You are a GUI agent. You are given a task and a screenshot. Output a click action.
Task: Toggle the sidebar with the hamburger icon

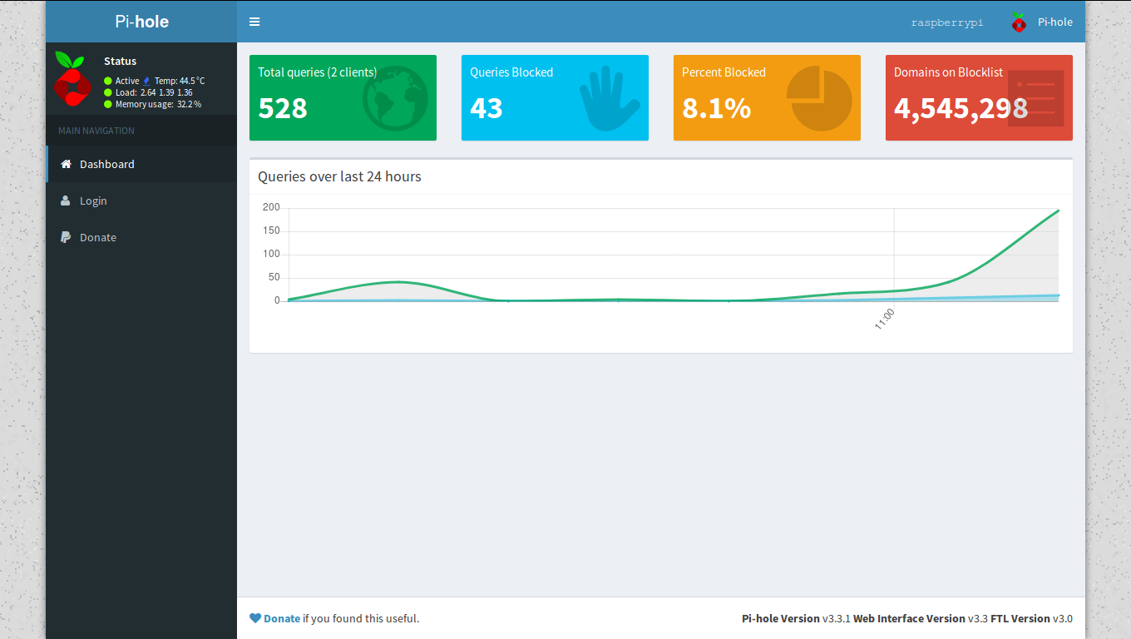[254, 22]
